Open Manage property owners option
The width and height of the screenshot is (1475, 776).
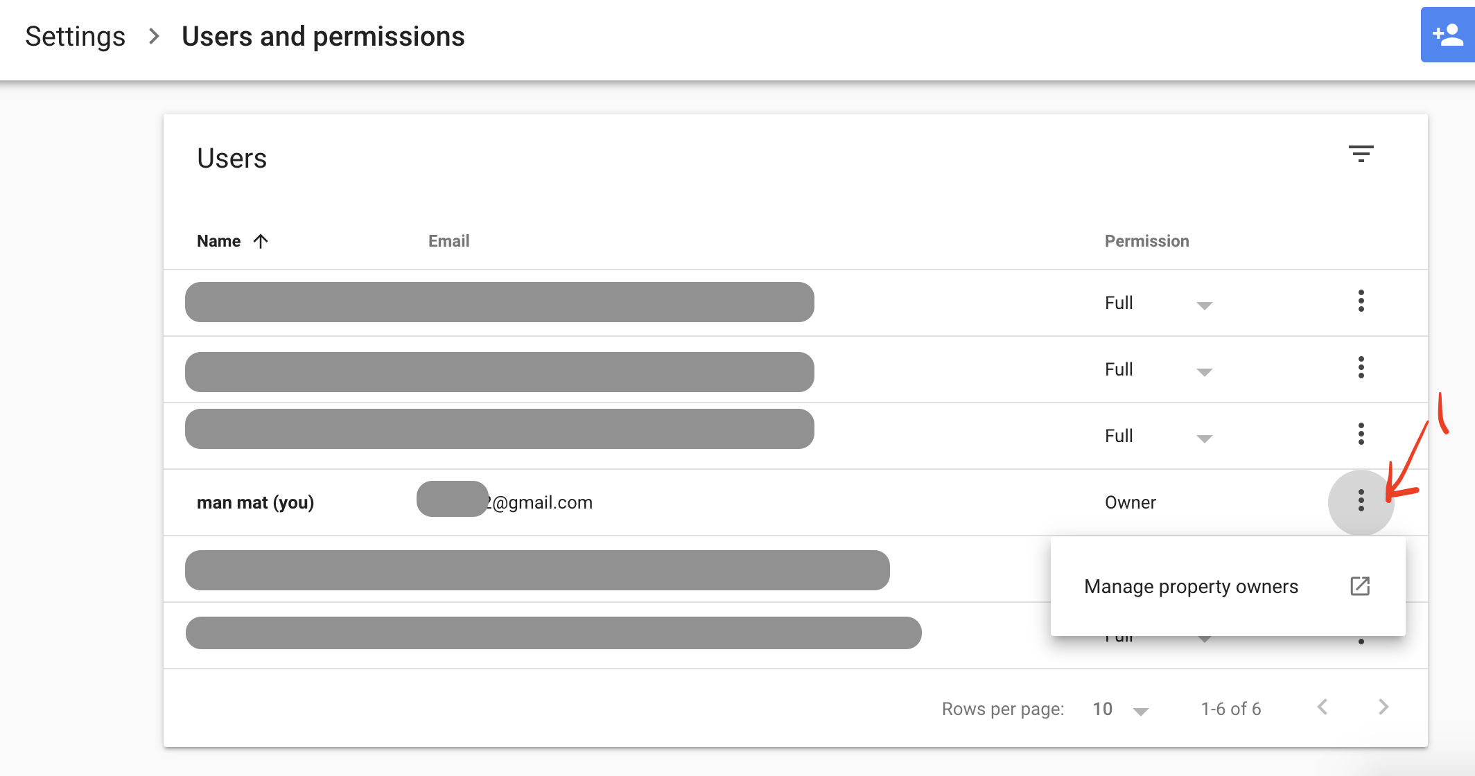coord(1192,586)
